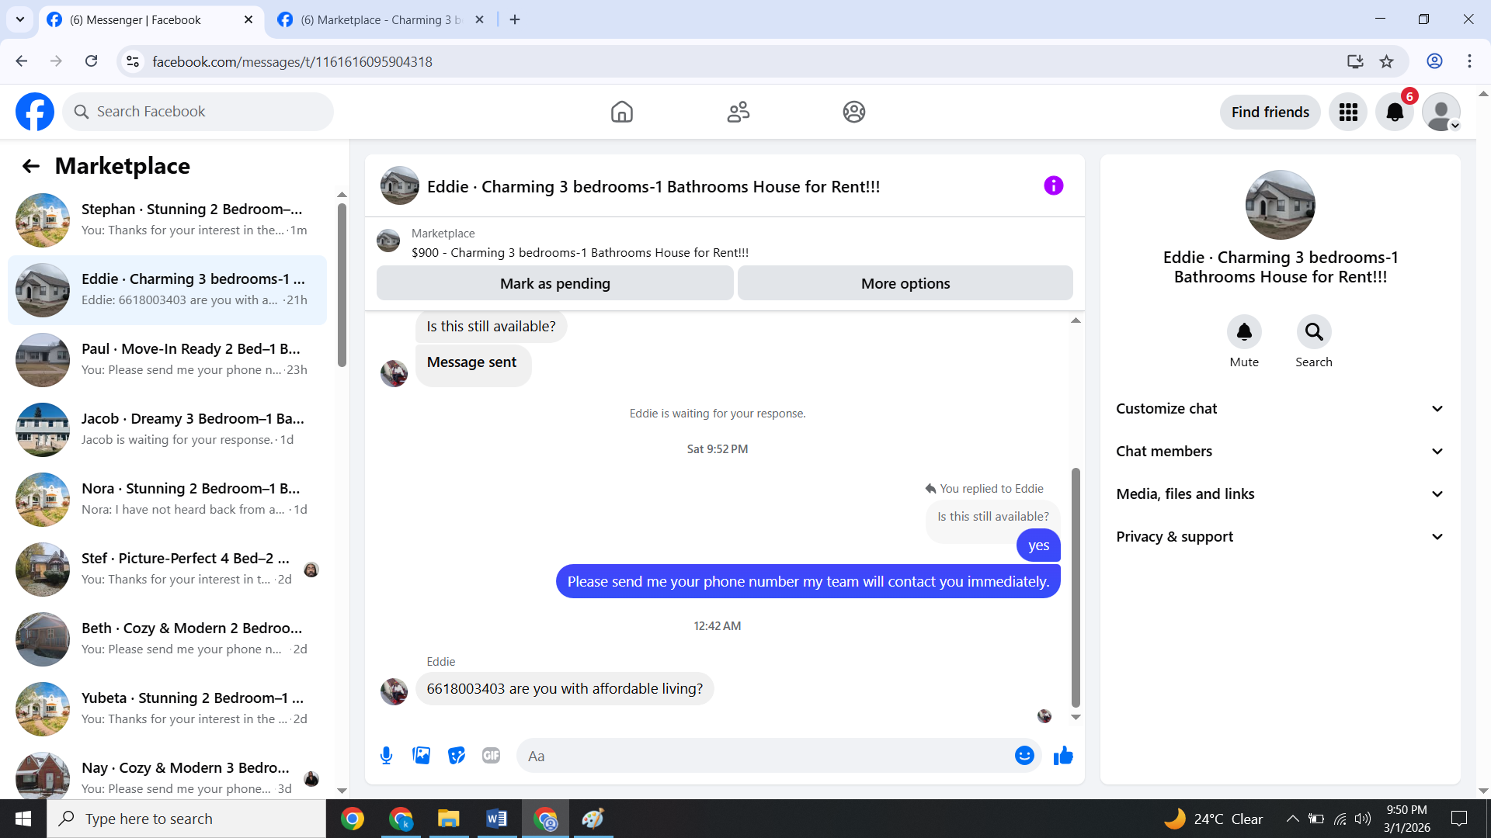Open the Facebook menu grid icon

coord(1348,113)
